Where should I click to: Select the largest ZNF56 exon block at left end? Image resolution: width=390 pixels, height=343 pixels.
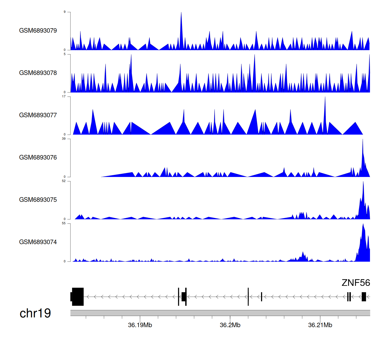tap(78, 297)
